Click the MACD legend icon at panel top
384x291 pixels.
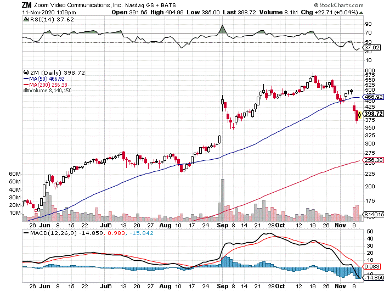(25, 232)
